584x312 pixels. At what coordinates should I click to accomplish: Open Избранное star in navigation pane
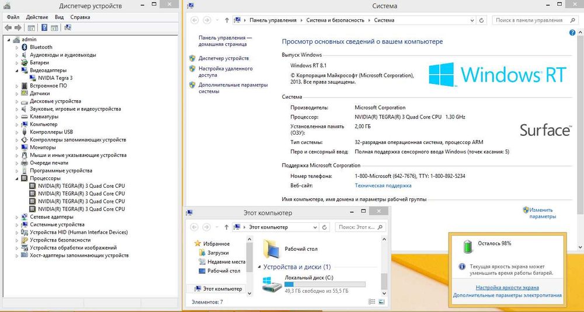point(198,244)
